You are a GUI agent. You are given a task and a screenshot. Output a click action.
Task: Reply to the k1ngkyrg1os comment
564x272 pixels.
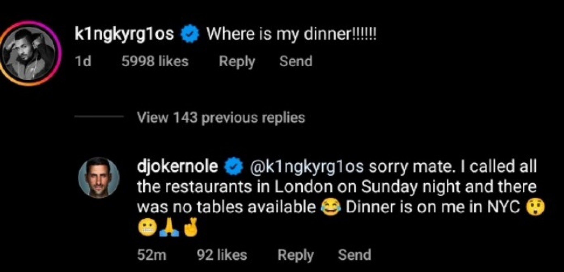(x=237, y=61)
